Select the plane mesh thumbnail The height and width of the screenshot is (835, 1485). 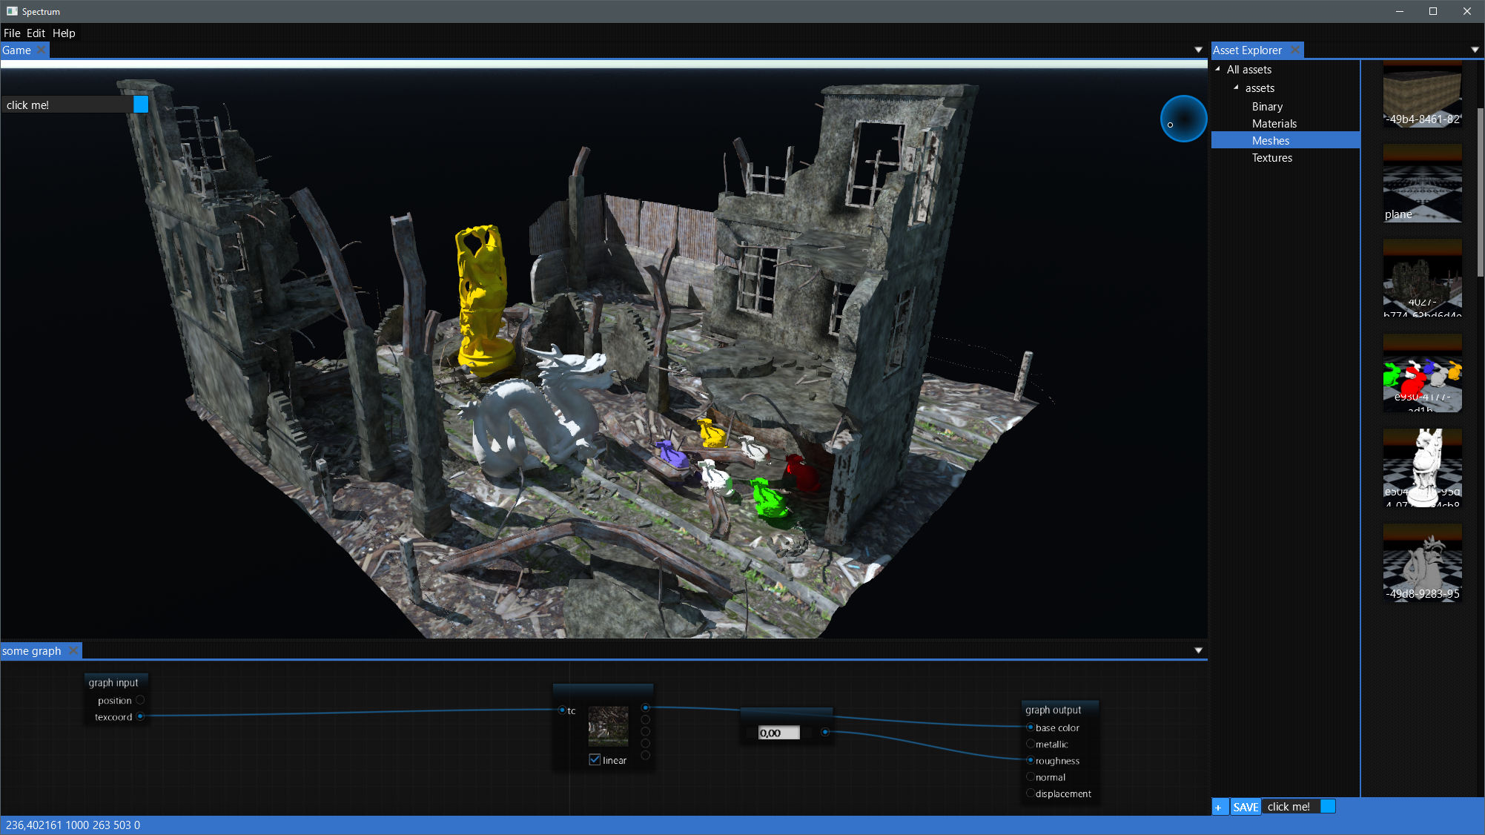click(1422, 184)
